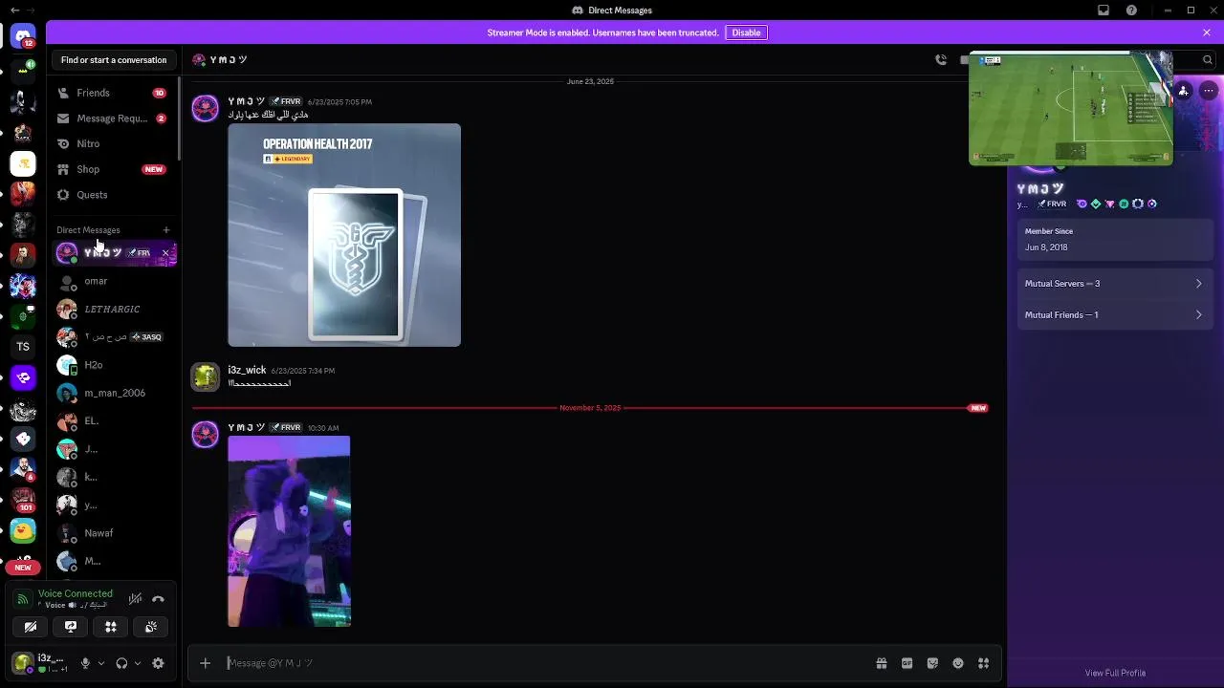
Task: Open DM with EL.
Action: click(114, 420)
